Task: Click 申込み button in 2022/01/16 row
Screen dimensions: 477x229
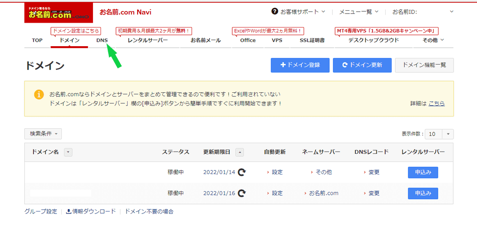Action: point(423,193)
